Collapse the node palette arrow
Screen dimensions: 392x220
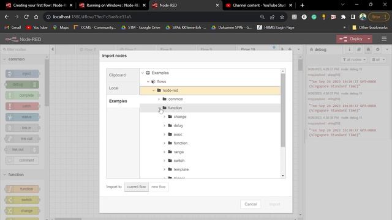click(53, 49)
